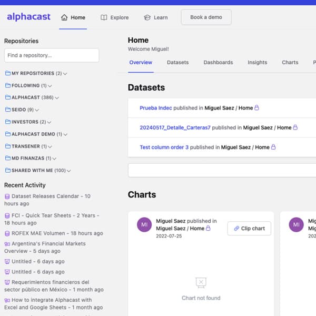Screen dimensions: 316x316
Task: Open the Test column order 3 link
Action: (164, 147)
